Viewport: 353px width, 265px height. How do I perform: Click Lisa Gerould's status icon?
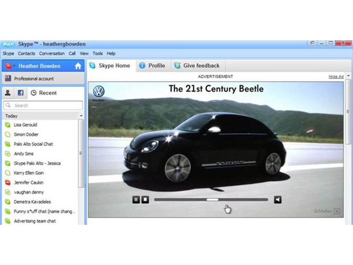pos(8,125)
